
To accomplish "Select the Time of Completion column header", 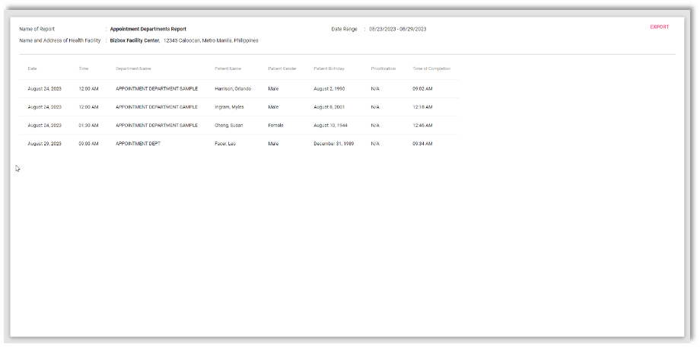I will click(x=431, y=69).
